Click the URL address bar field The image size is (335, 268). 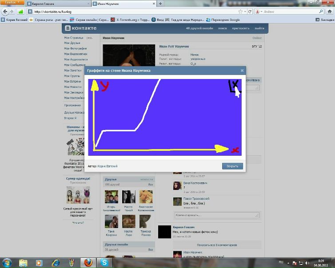(x=133, y=12)
